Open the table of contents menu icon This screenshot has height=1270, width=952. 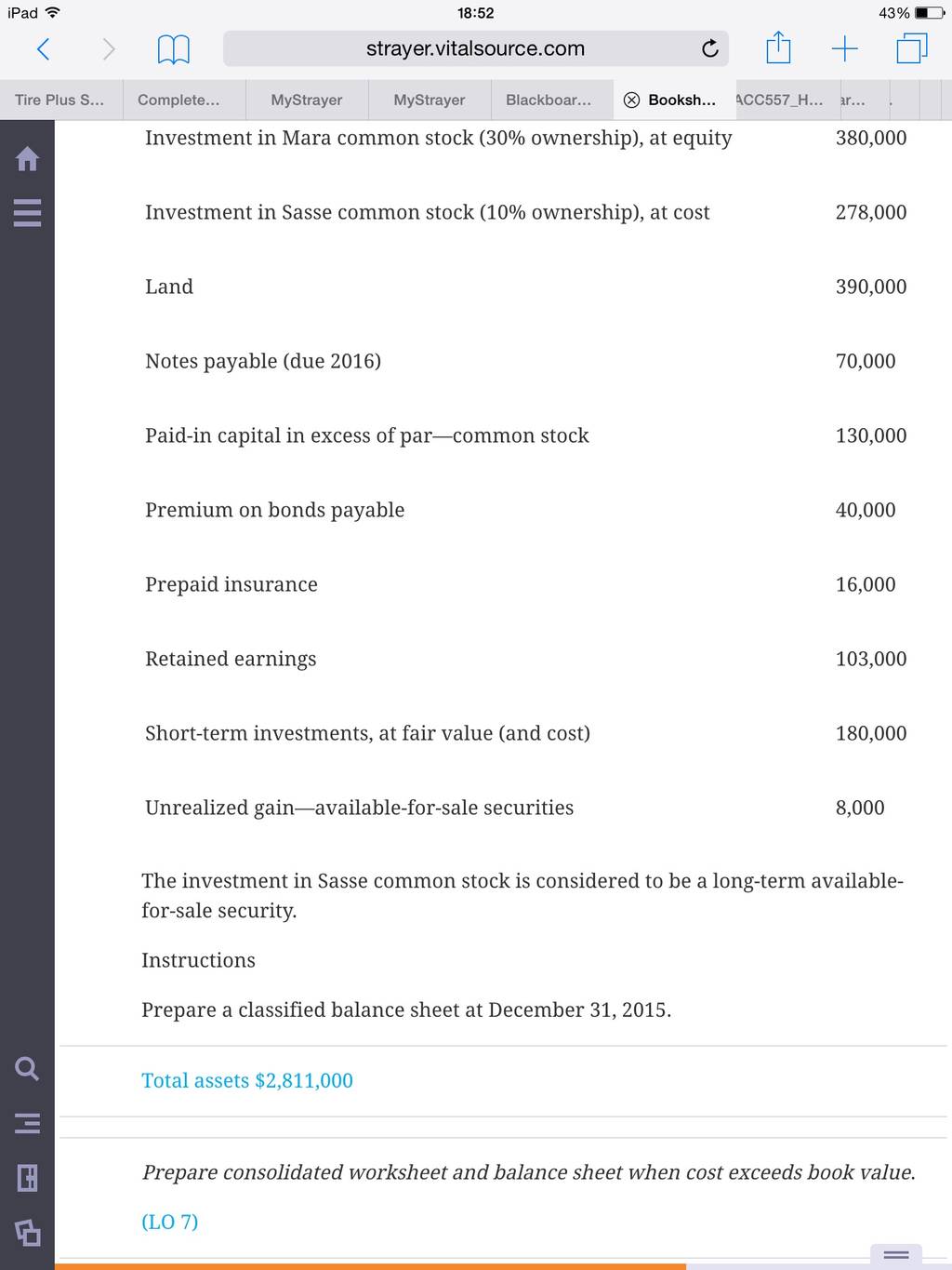[x=28, y=213]
